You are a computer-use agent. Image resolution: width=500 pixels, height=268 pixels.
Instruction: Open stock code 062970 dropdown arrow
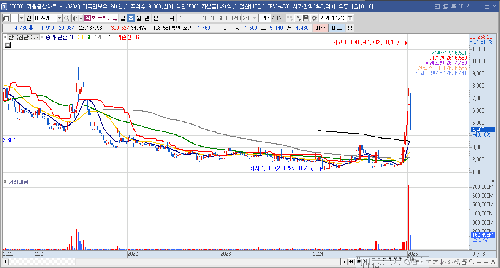click(x=59, y=19)
